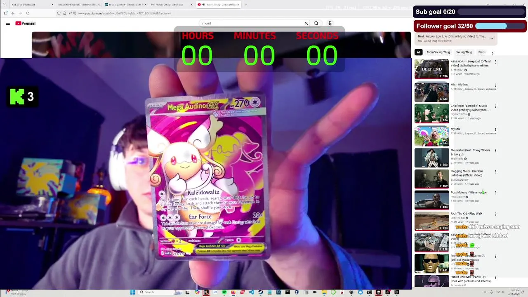Open the YouTube hamburger guide menu
The height and width of the screenshot is (297, 528).
tap(8, 24)
